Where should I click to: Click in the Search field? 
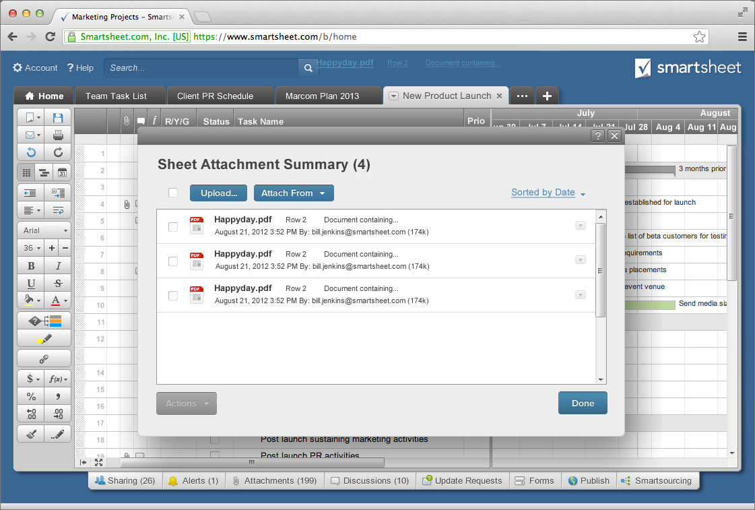pyautogui.click(x=201, y=69)
